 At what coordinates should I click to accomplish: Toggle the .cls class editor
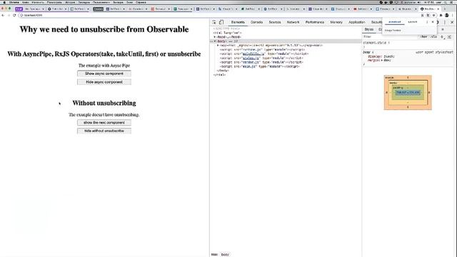(x=434, y=36)
